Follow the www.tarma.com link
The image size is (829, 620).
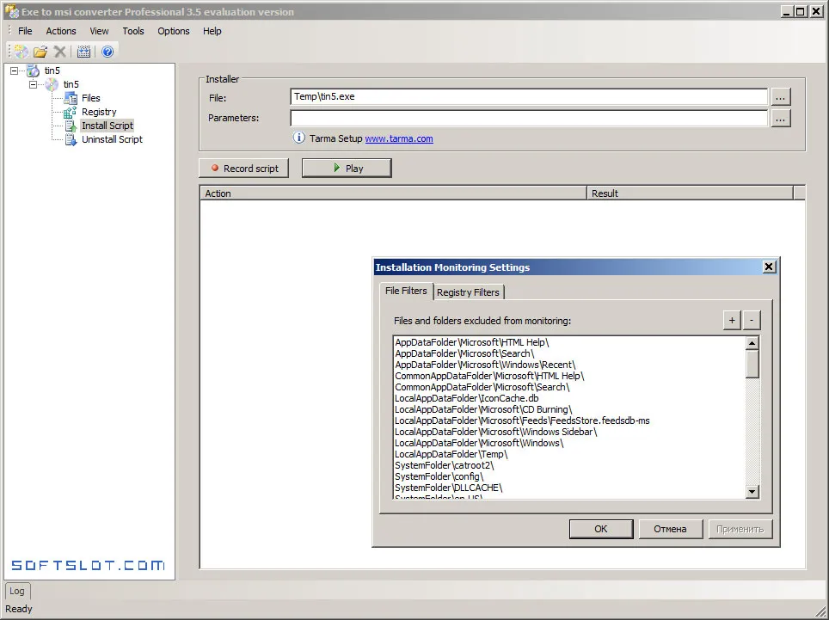click(x=399, y=138)
